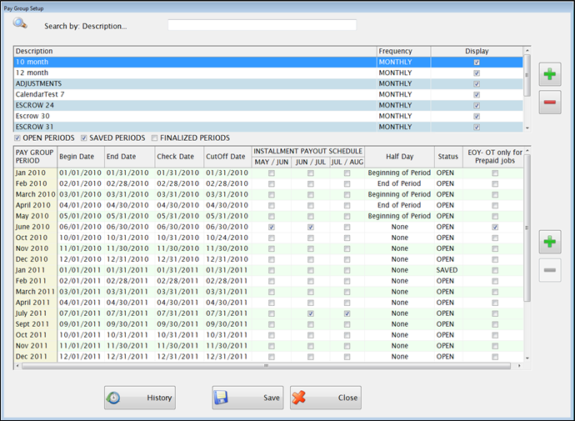This screenshot has width=575, height=421.
Task: Click the lower gray minus button
Action: [x=550, y=270]
